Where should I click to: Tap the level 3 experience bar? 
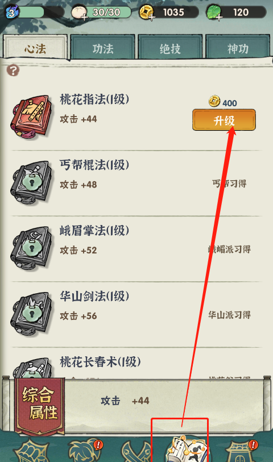[x=35, y=13]
